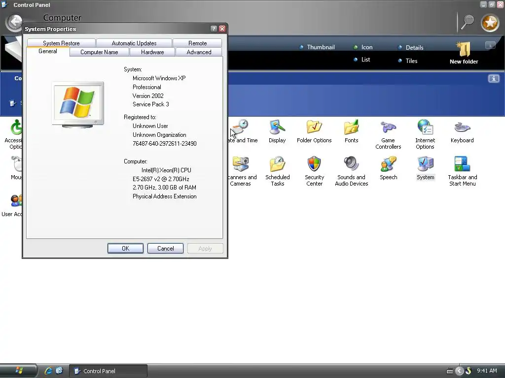This screenshot has height=378, width=505.
Task: Open the User Accounts icon
Action: click(x=12, y=206)
